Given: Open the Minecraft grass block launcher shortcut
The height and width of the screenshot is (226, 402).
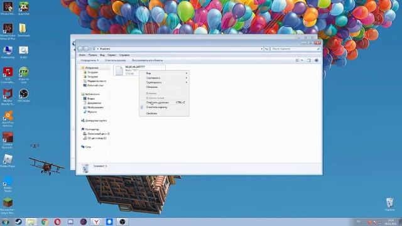Looking at the screenshot, I should [x=8, y=206].
